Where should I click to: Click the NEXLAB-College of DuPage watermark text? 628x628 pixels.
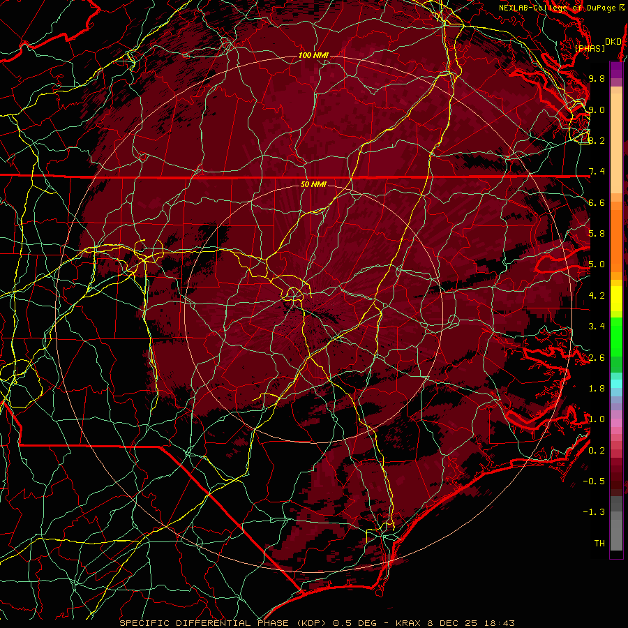562,8
